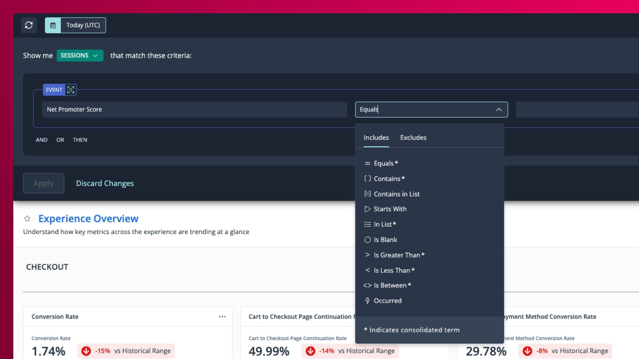This screenshot has width=639, height=359.
Task: Open the SESSIONS dropdown
Action: 80,56
